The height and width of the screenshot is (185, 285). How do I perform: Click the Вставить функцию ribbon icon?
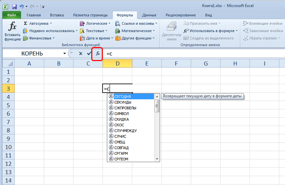(12, 31)
